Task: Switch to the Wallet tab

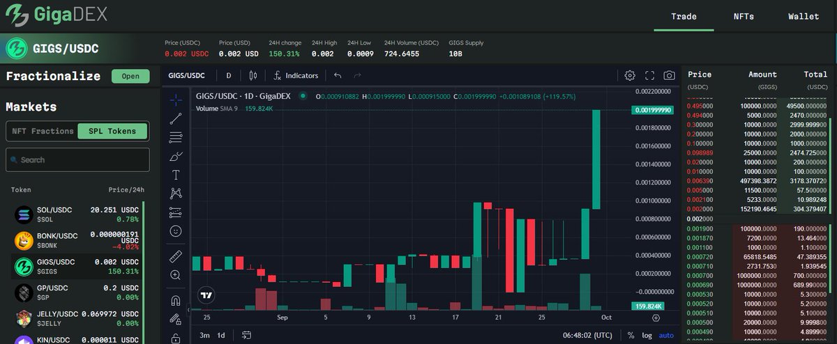Action: coord(804,16)
